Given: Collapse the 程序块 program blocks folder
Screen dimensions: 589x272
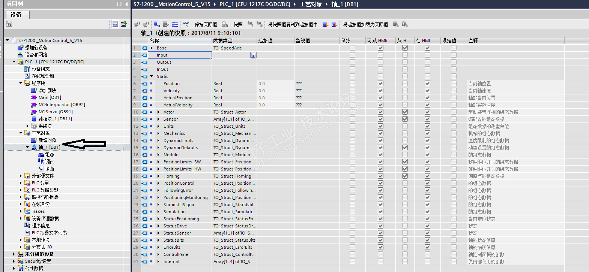Looking at the screenshot, I should tap(21, 83).
